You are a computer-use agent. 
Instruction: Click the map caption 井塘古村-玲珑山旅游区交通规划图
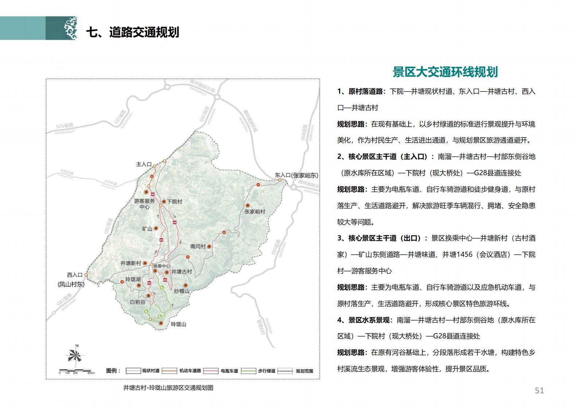tap(168, 388)
